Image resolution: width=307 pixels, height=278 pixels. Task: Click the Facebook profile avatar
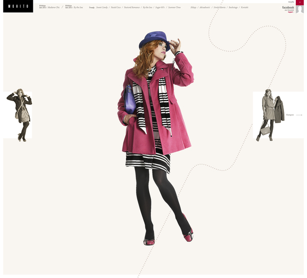[300, 10]
